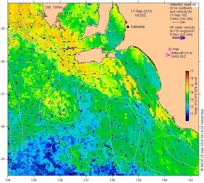Click the longitude axis label 137
Screen dimensions: 204x183
[86, 180]
